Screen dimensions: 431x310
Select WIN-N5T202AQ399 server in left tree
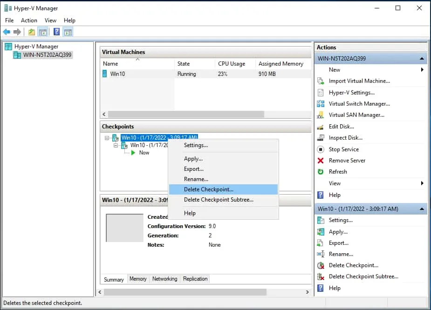coord(48,55)
